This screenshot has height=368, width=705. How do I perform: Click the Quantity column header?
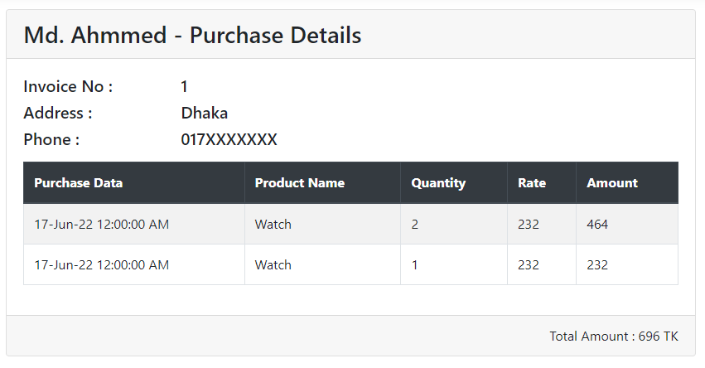(x=454, y=182)
